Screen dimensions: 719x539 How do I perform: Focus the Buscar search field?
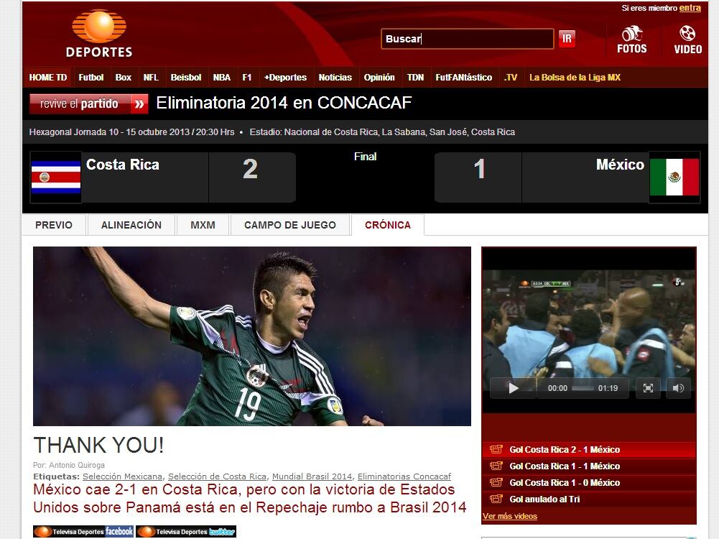[x=467, y=39]
